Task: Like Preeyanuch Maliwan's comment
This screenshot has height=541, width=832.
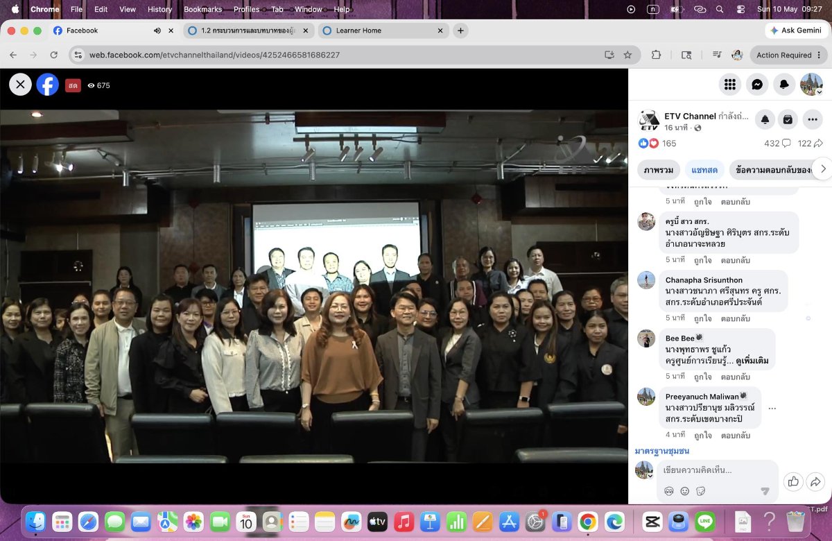Action: (703, 435)
